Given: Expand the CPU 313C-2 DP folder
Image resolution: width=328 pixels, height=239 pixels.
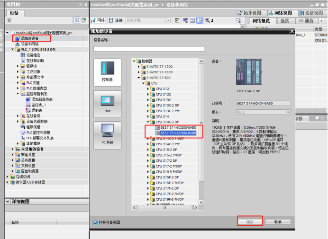Looking at the screenshot, I should pos(148,105).
